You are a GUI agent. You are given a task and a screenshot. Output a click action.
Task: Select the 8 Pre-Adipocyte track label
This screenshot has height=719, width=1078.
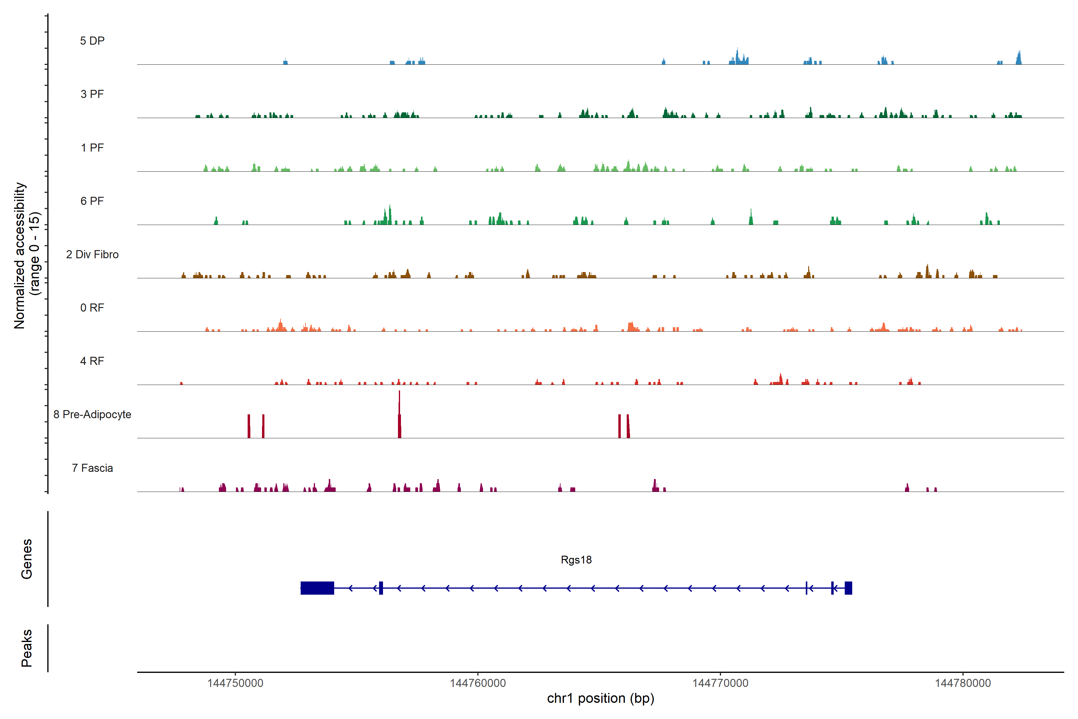[x=92, y=415]
